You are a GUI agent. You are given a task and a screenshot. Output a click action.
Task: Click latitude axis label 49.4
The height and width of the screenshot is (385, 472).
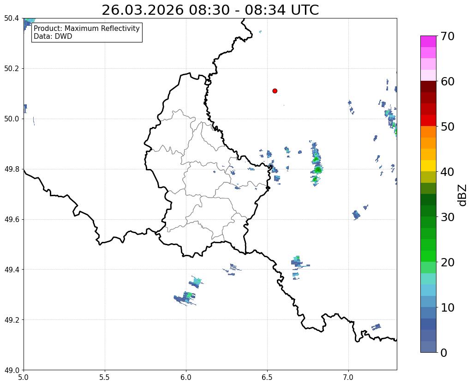click(12, 270)
